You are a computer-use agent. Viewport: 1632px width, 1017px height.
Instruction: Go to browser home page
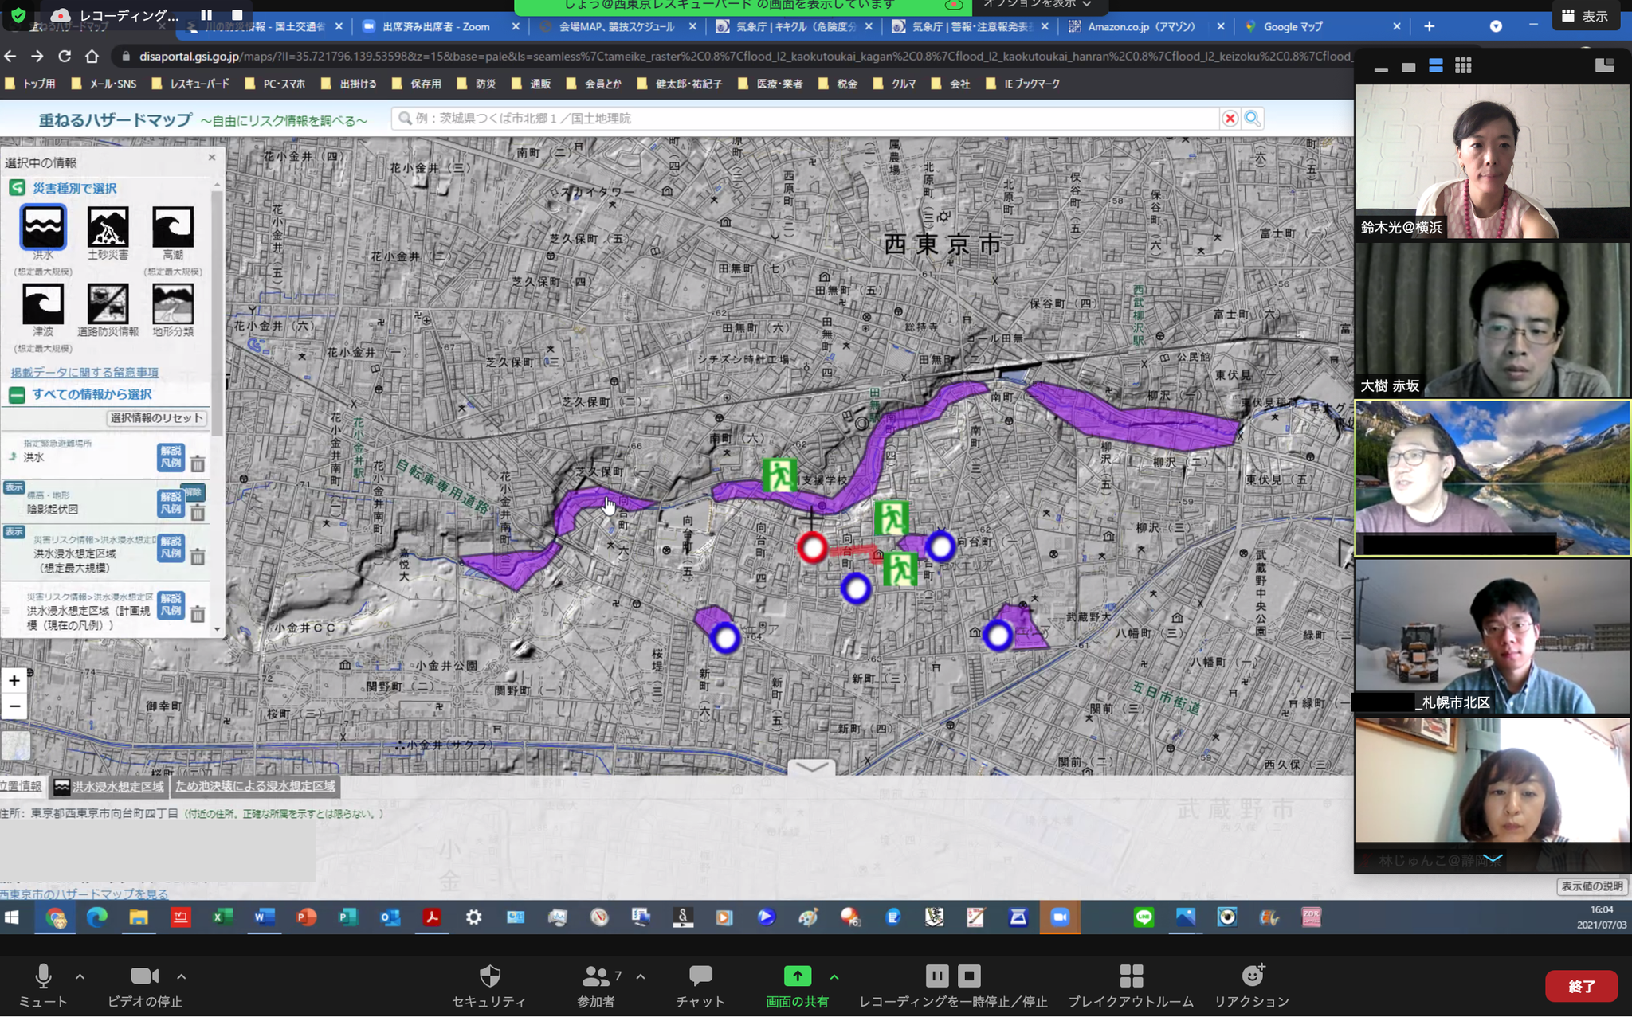pos(92,56)
